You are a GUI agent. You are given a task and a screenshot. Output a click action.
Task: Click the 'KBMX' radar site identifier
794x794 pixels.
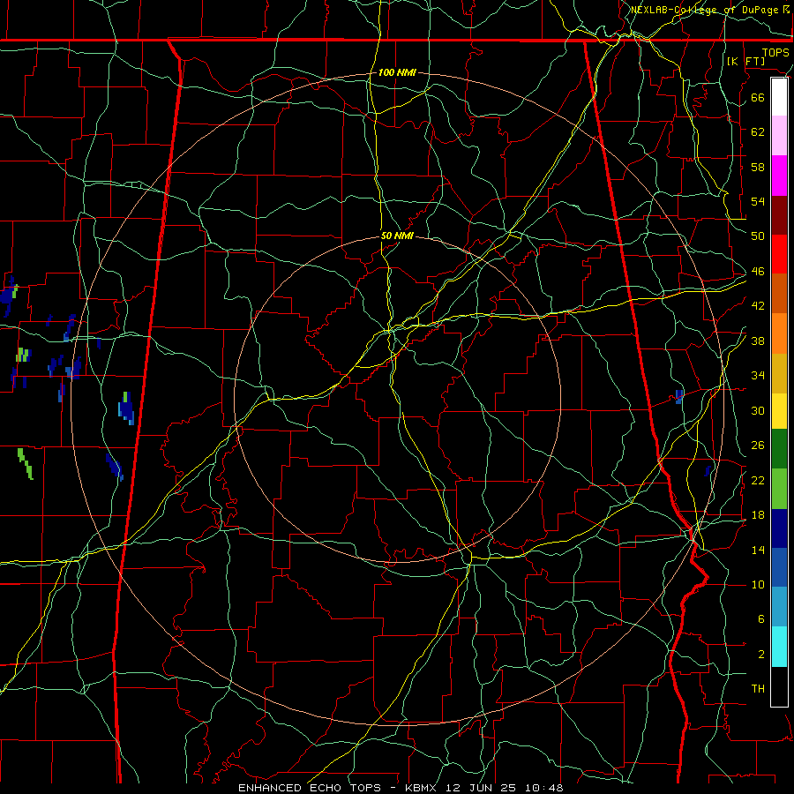click(x=420, y=788)
